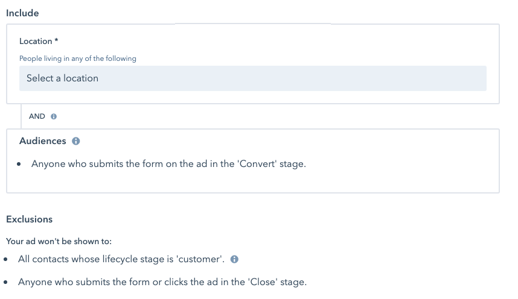This screenshot has height=299, width=518.
Task: Select the Include section heading
Action: pyautogui.click(x=22, y=13)
